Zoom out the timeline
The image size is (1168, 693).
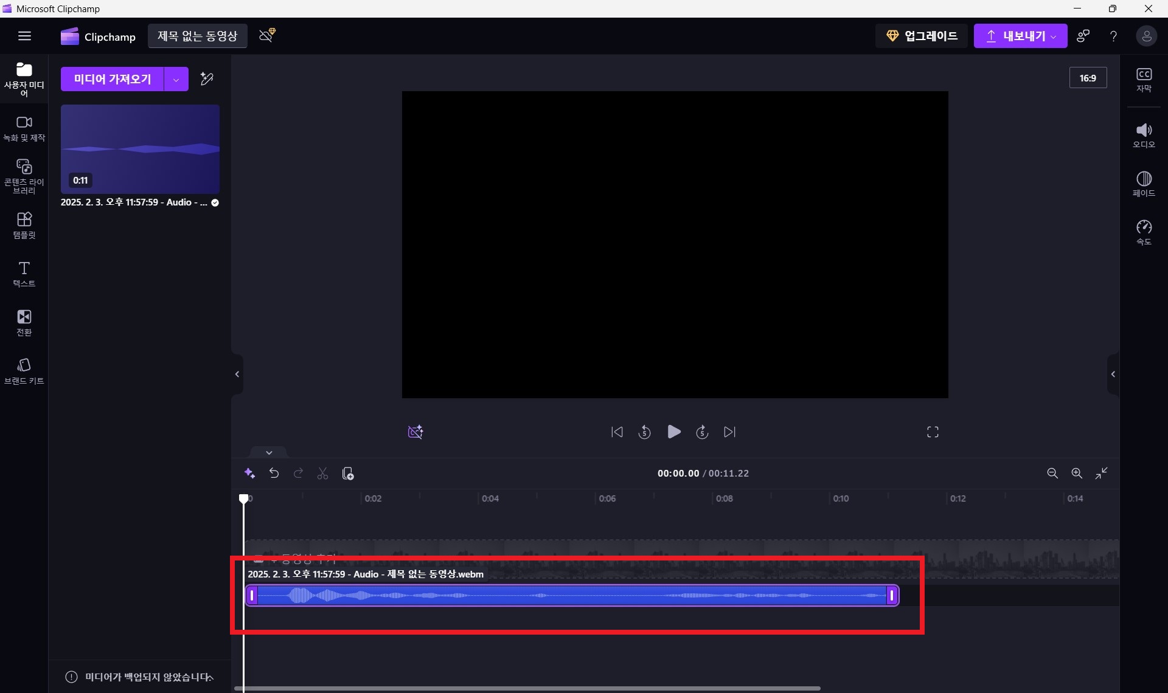(x=1052, y=474)
